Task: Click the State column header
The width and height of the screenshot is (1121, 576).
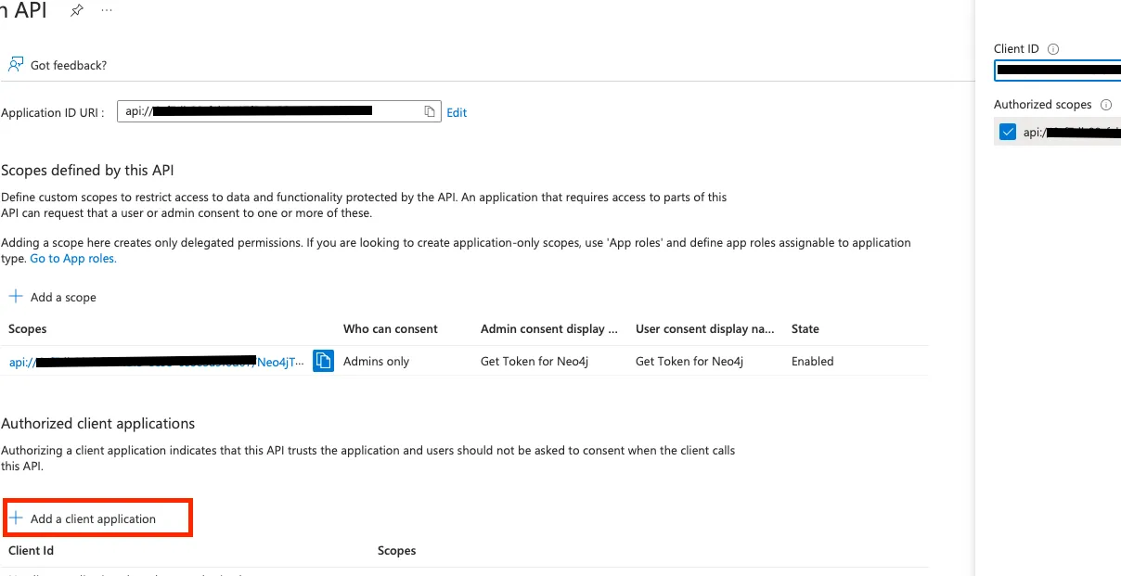Action: tap(805, 328)
